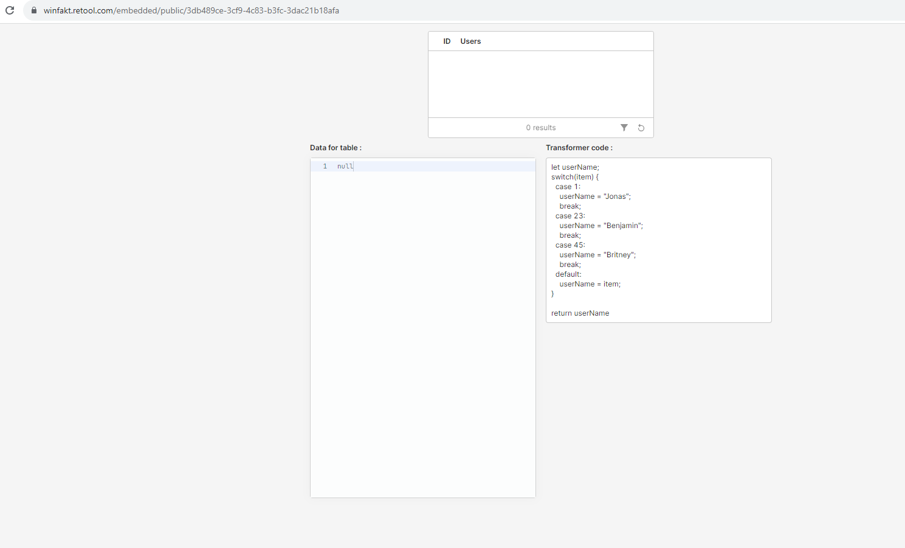This screenshot has height=548, width=905.
Task: Click the "Data for table :" label
Action: (336, 148)
